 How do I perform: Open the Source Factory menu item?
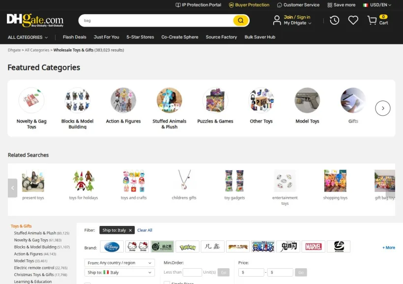click(221, 37)
